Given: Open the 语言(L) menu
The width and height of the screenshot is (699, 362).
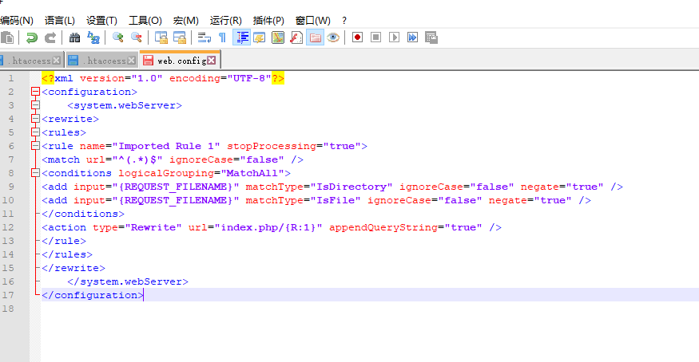Looking at the screenshot, I should coord(60,21).
